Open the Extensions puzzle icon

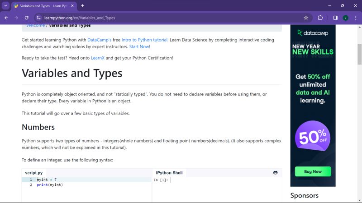coord(320,18)
